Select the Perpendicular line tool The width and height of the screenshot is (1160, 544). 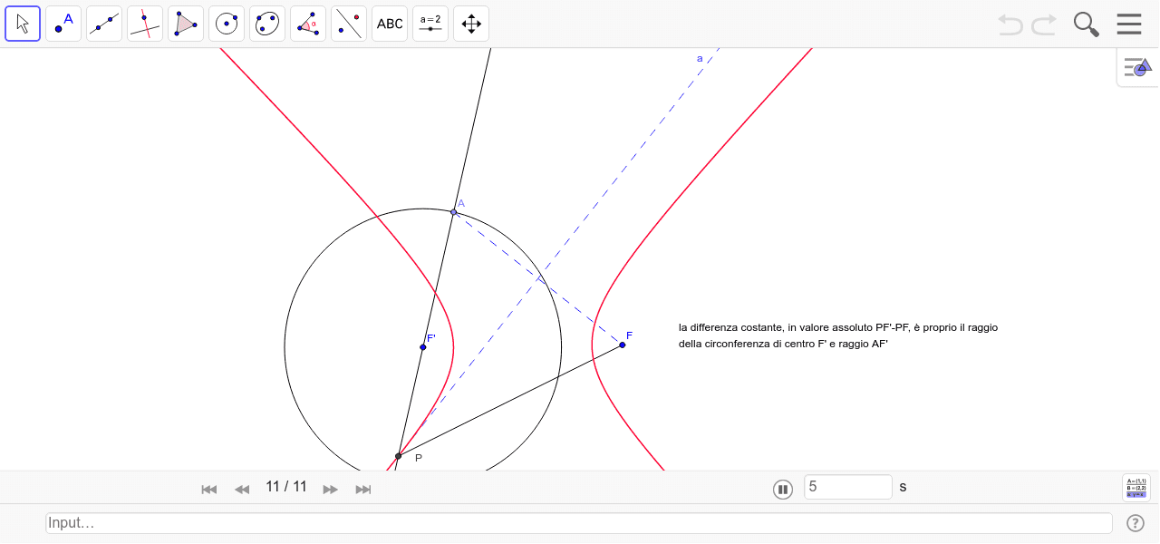(145, 24)
